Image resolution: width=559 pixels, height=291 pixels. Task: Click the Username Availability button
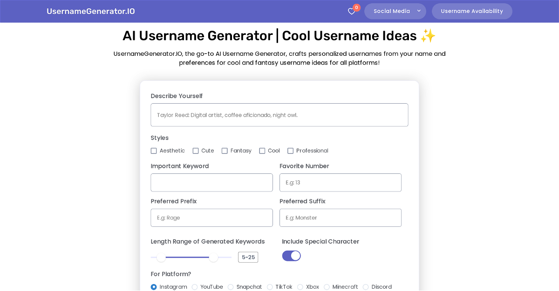click(x=472, y=11)
